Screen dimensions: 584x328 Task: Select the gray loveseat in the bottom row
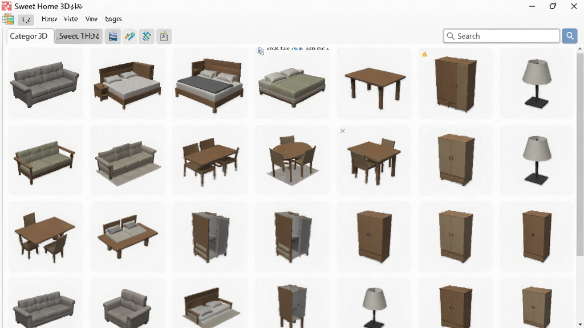[x=128, y=303]
